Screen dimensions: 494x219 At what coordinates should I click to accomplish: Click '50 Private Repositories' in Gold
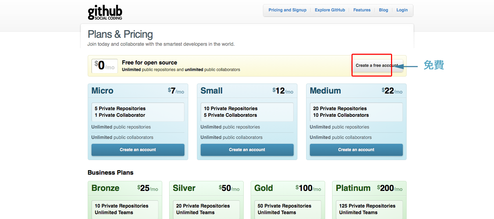[x=284, y=206]
